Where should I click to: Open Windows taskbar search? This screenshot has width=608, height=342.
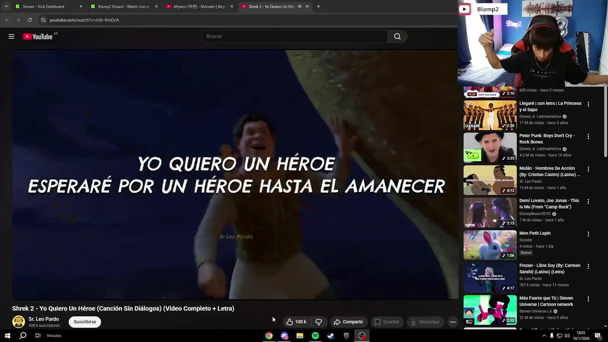click(x=22, y=336)
